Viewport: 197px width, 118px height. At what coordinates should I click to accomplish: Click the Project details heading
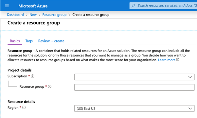click(x=20, y=70)
